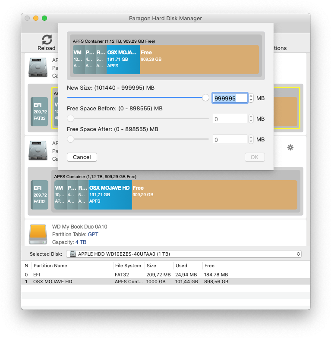Click the green zoom window button
Viewport: 331px width, 338px height.
click(44, 18)
